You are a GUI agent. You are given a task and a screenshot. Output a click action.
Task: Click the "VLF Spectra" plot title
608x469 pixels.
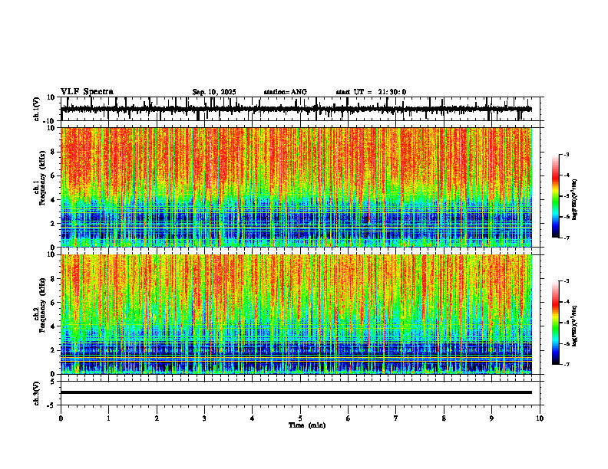(x=87, y=92)
